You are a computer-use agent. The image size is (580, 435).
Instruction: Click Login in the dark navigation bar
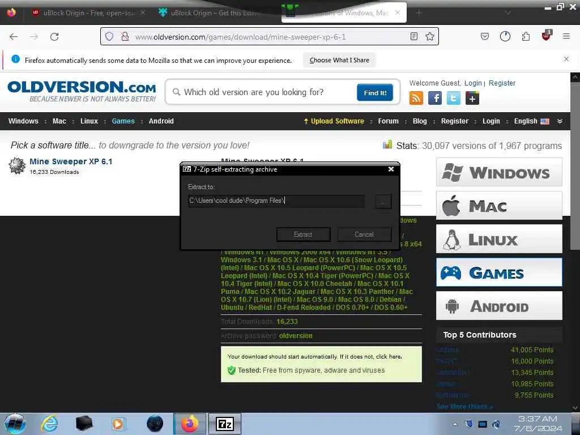(491, 121)
